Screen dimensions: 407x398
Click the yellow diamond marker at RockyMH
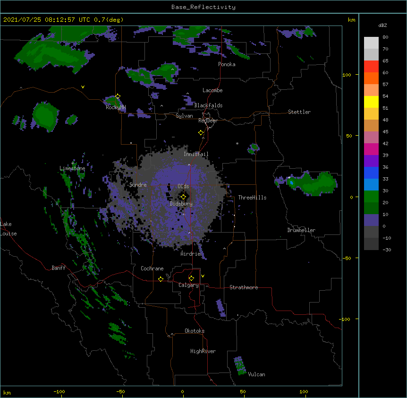(x=118, y=96)
